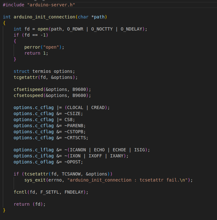Click the 'if (tcsetattr(fd, TCSANOW...' line
The image size is (217, 220).
coord(63,174)
